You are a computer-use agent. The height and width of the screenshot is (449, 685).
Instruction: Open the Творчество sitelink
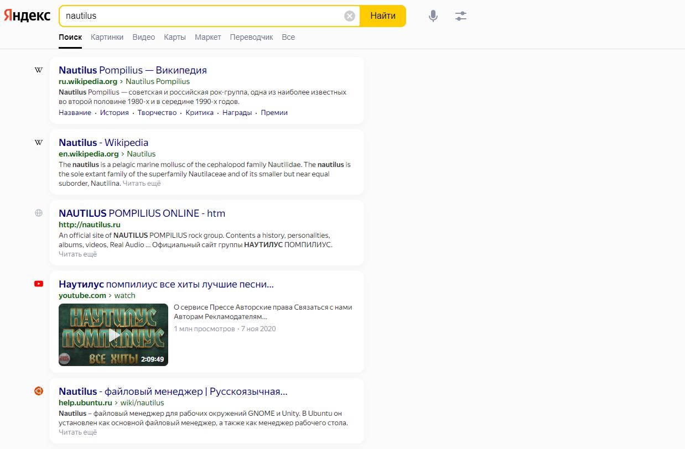157,112
